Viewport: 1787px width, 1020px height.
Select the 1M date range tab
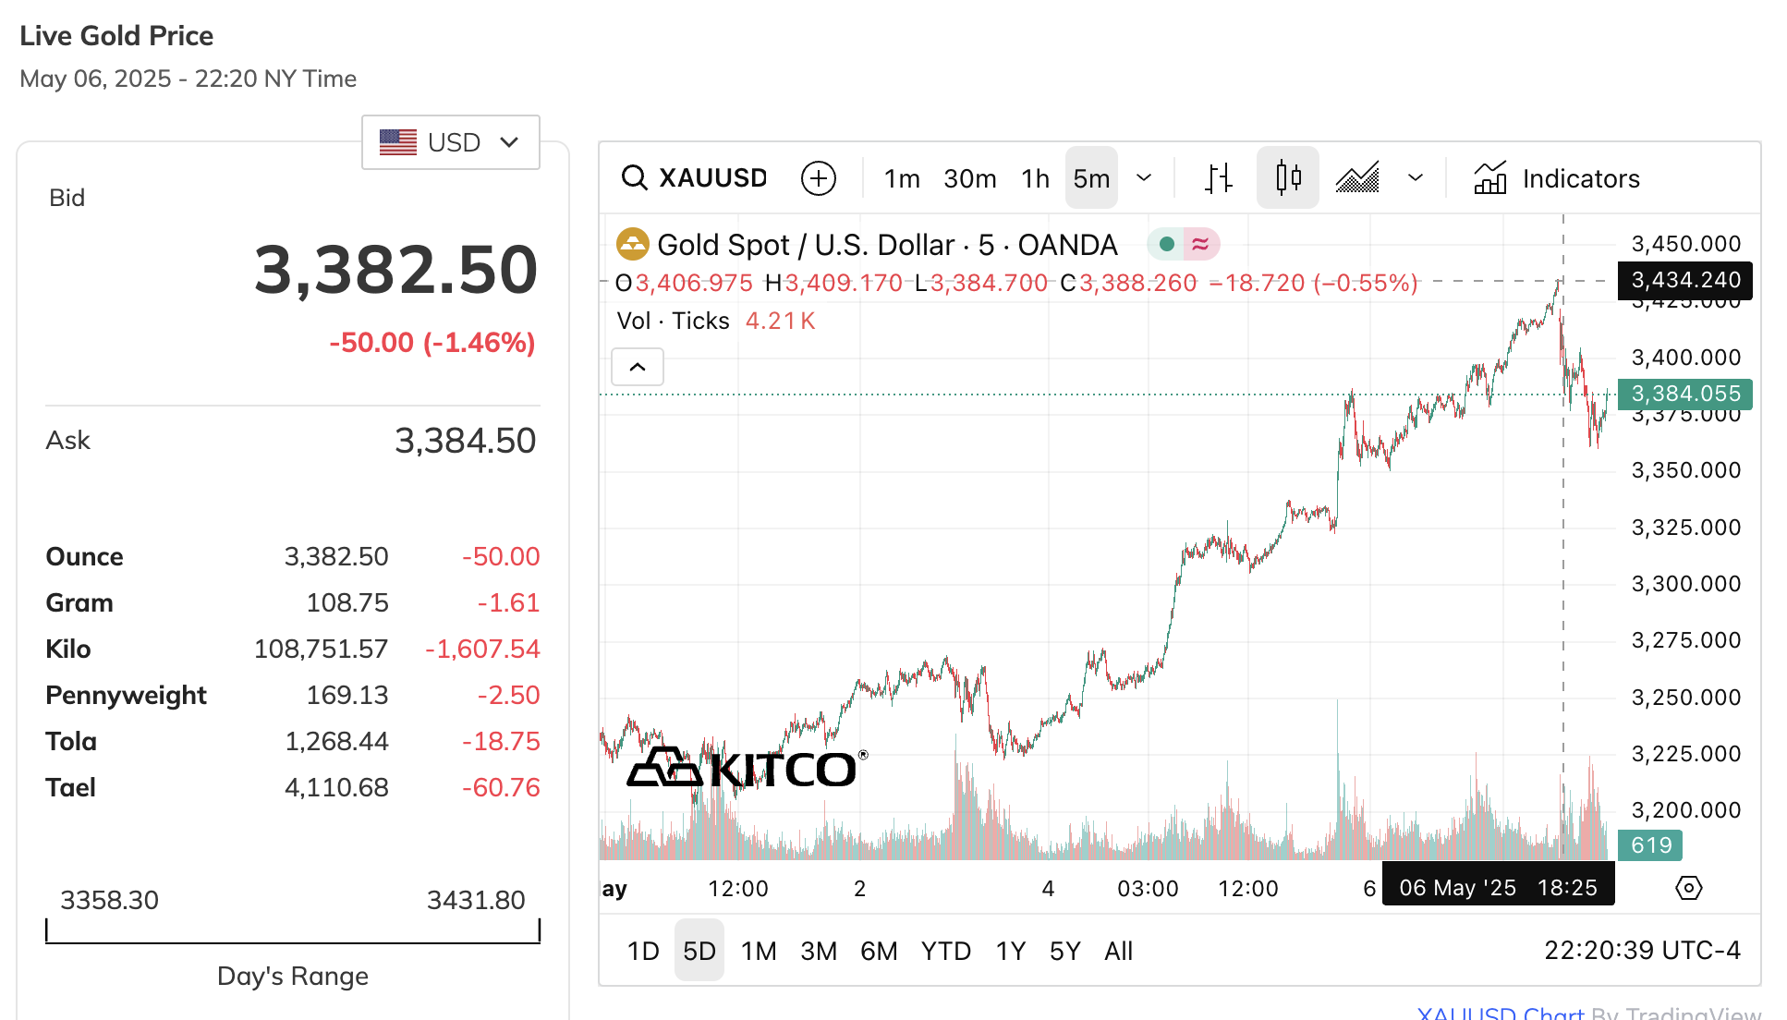coord(759,951)
